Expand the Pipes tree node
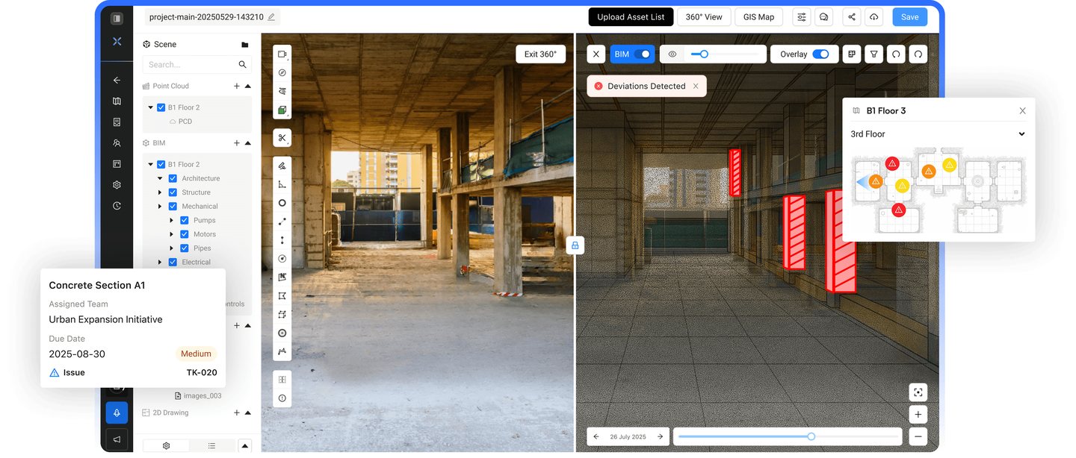Image resolution: width=1076 pixels, height=458 pixels. tap(172, 248)
